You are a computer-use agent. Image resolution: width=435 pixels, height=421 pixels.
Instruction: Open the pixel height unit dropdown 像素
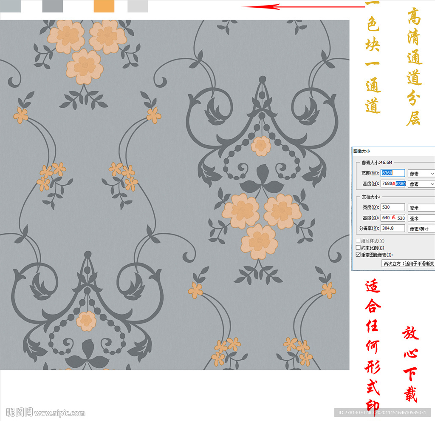point(421,184)
